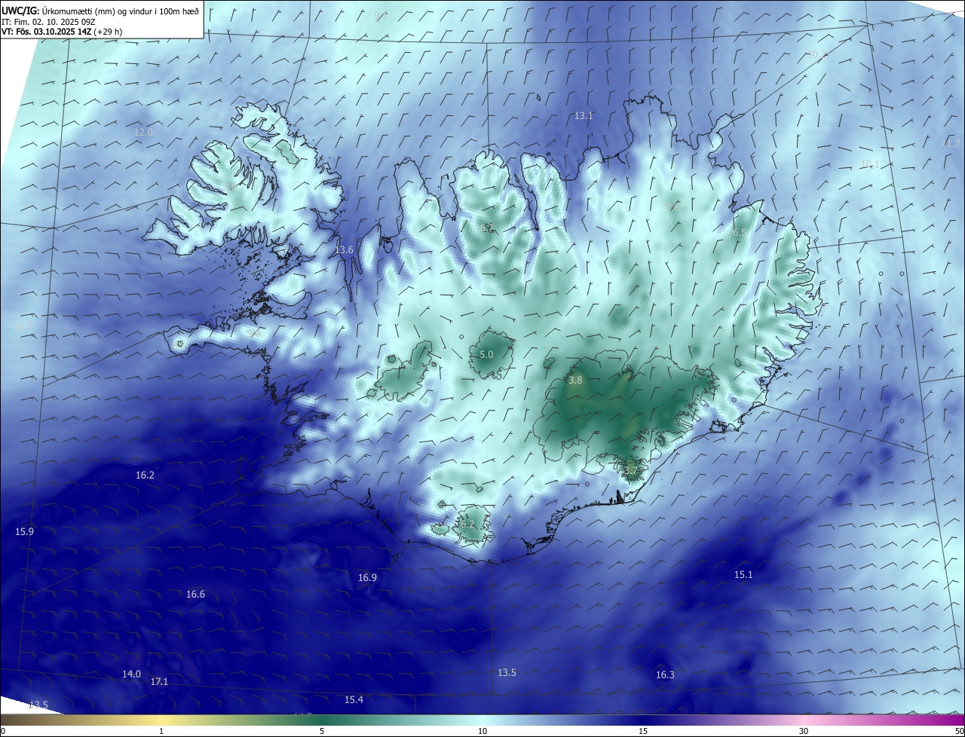Click the 5 tick on the color scale

(322, 731)
